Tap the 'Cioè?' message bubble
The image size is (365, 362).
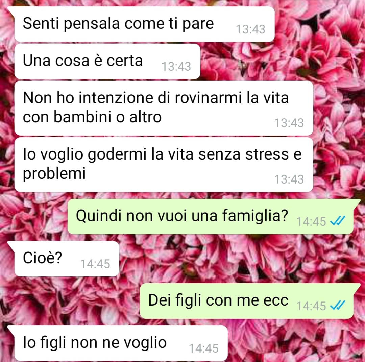tap(67, 259)
